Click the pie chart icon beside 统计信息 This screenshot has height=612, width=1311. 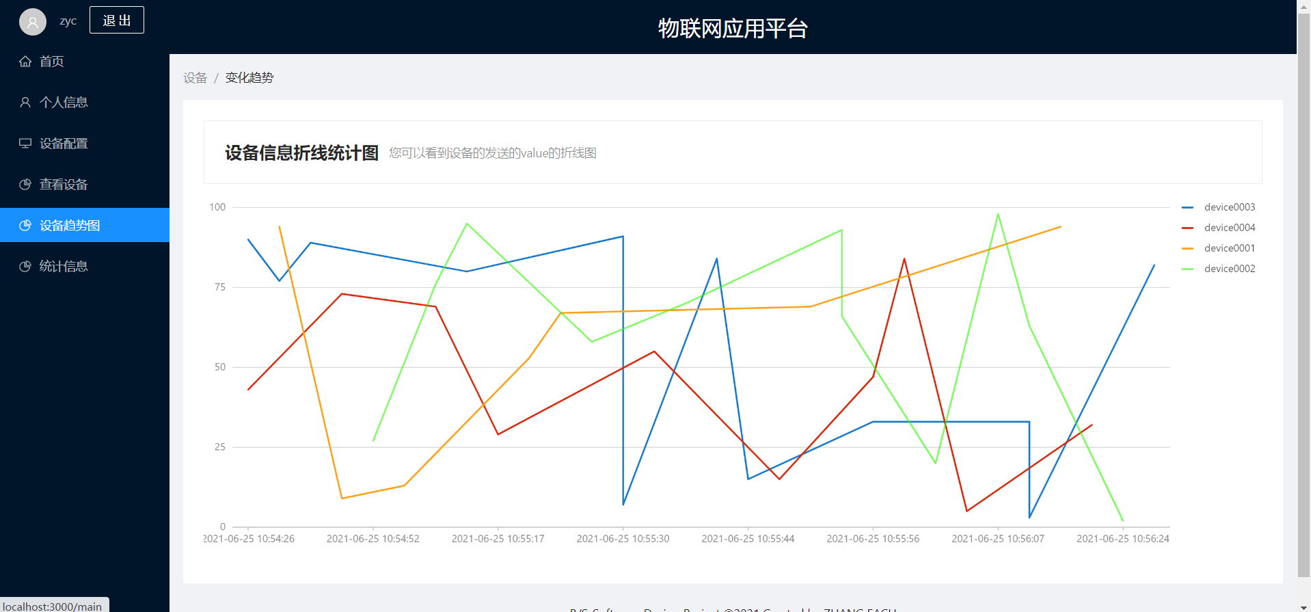25,266
